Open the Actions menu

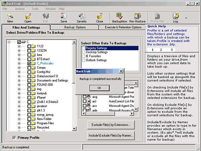coord(20,9)
